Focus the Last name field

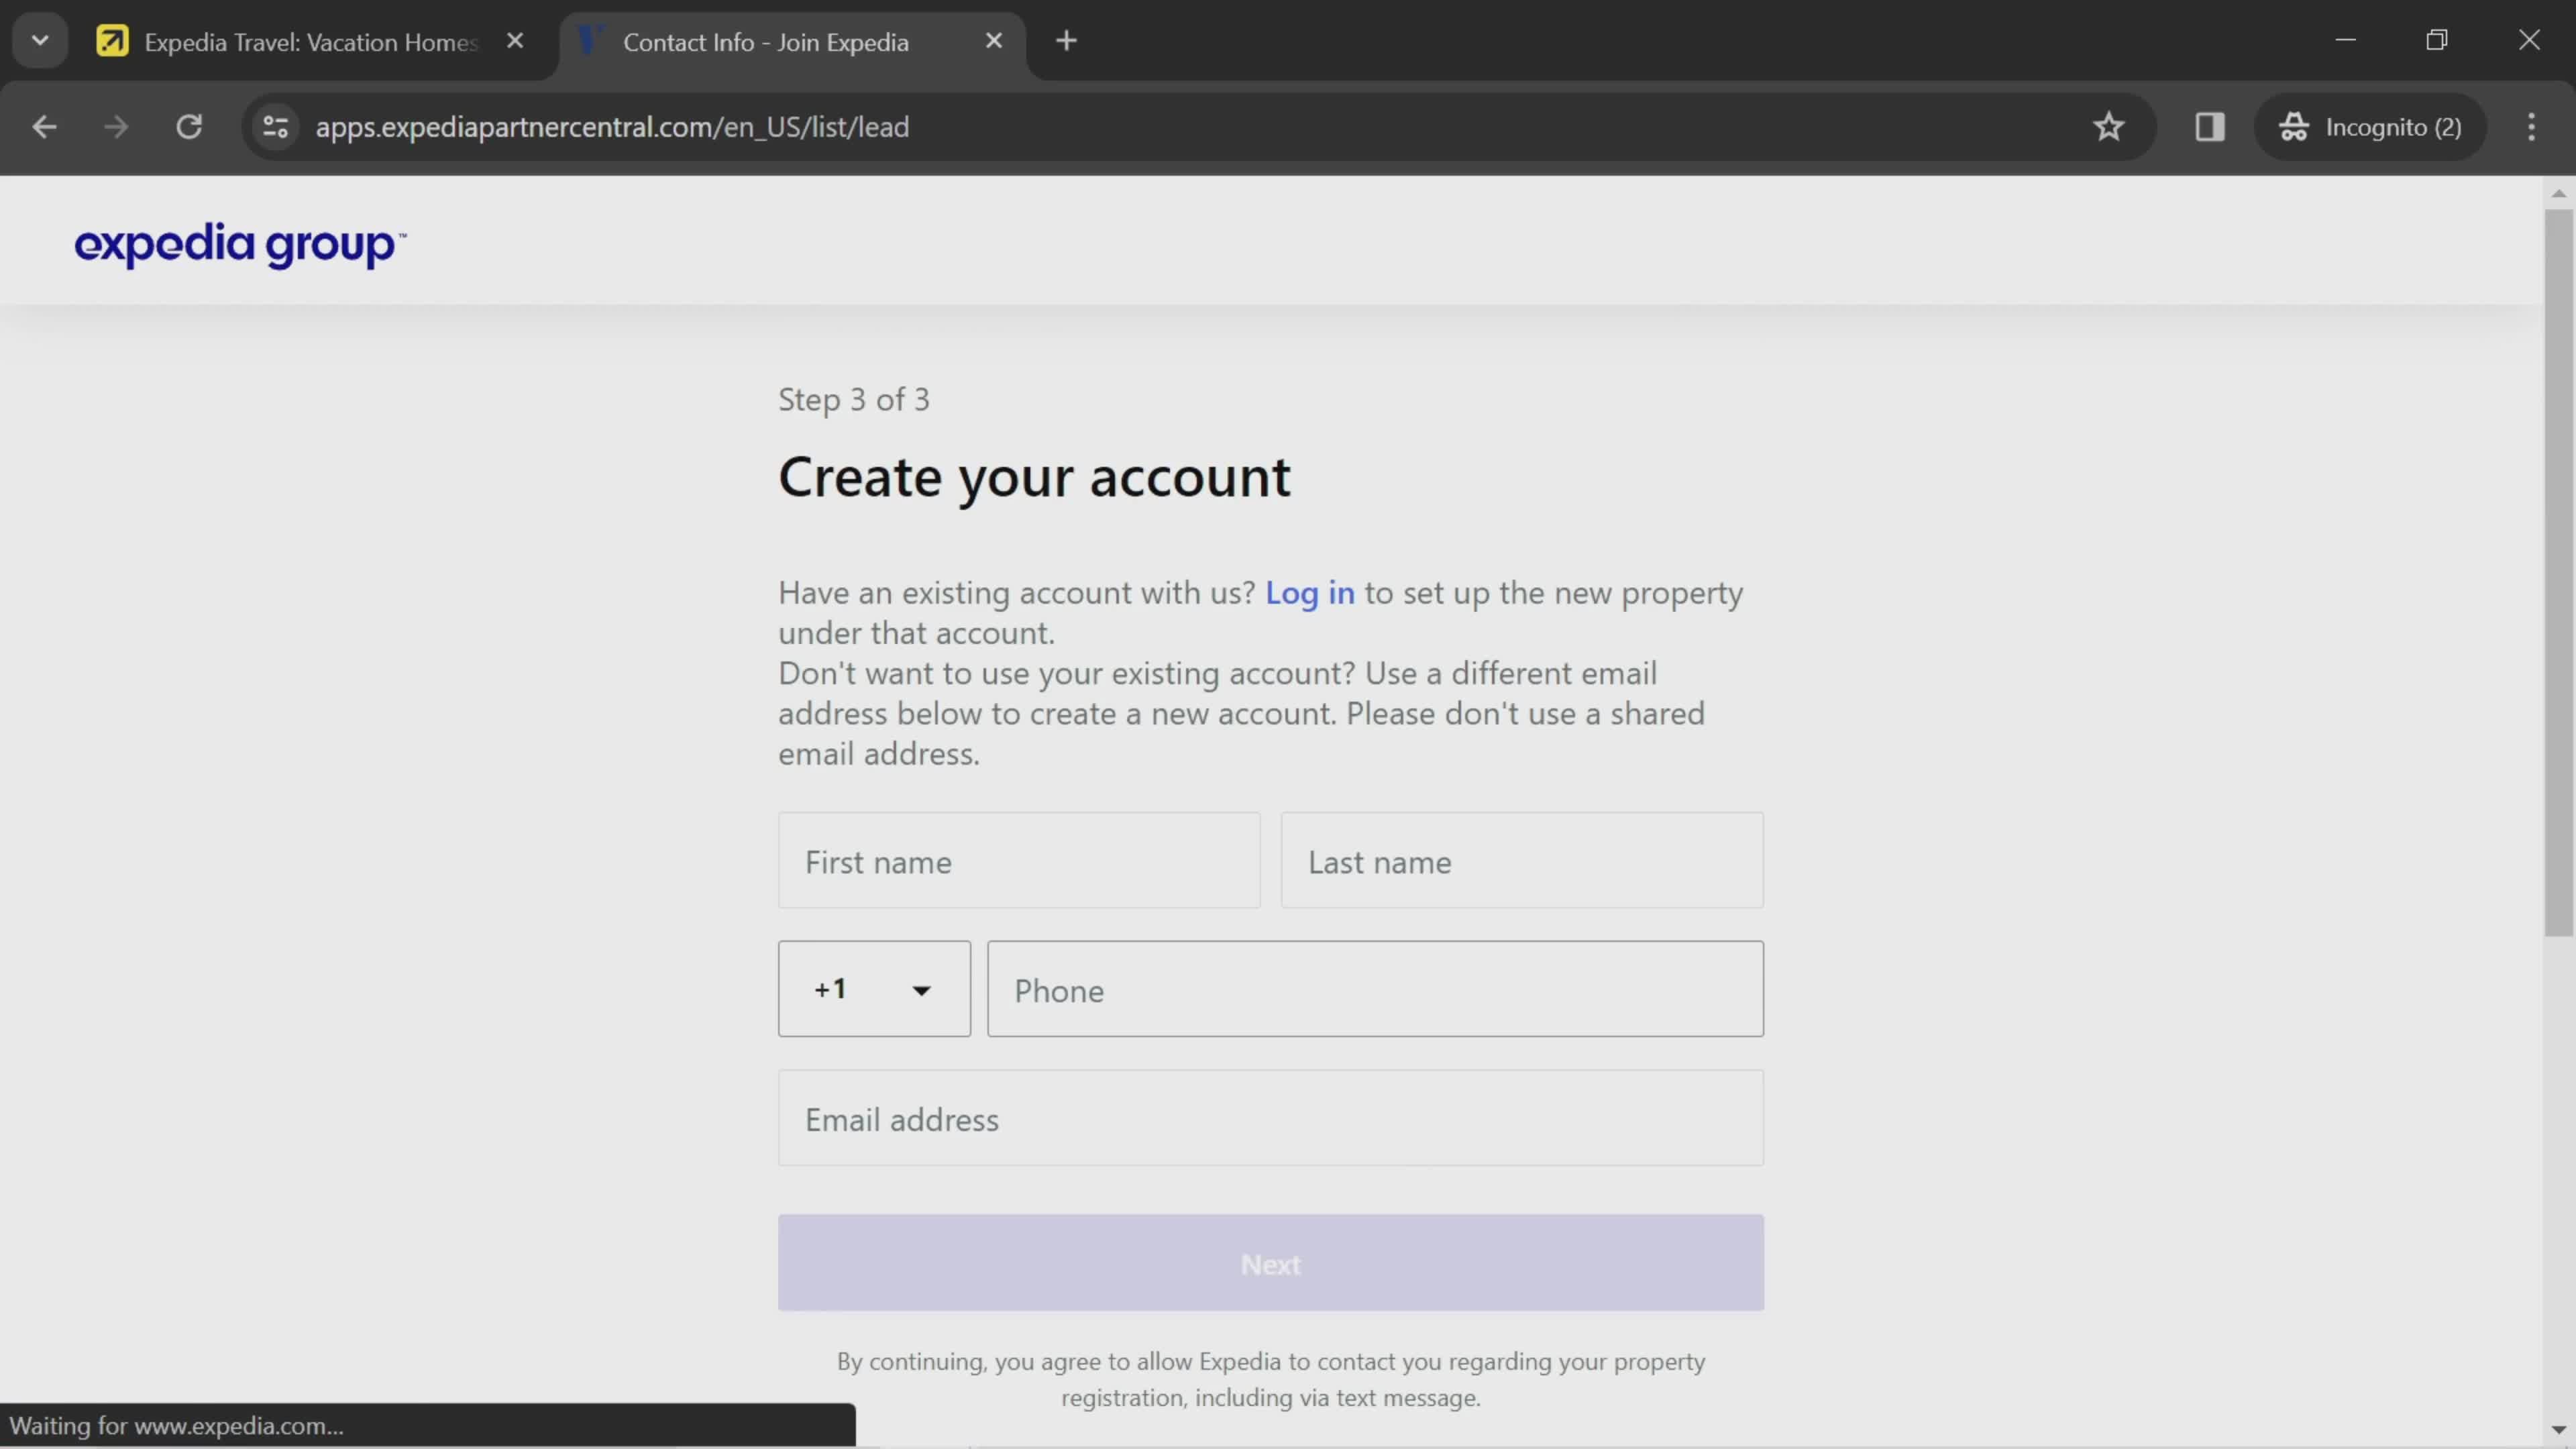pos(1522,861)
